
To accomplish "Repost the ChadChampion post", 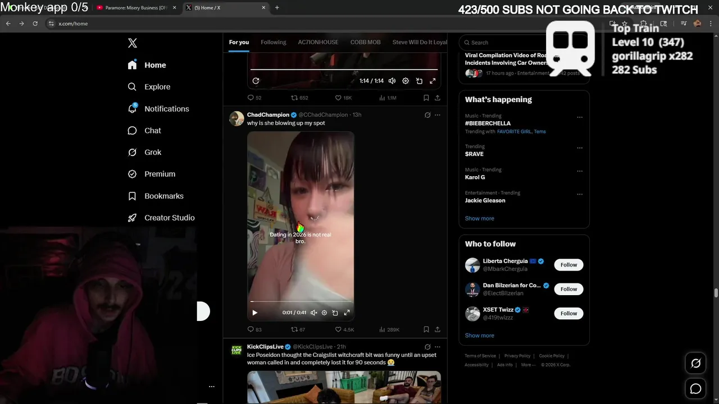I will tap(298, 329).
